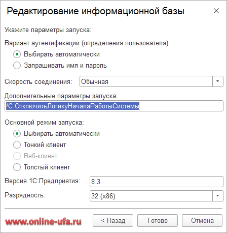The height and width of the screenshot is (233, 227).
Task: Open the Скорость соединения combo box showing Обычная
Action: [x=146, y=81]
